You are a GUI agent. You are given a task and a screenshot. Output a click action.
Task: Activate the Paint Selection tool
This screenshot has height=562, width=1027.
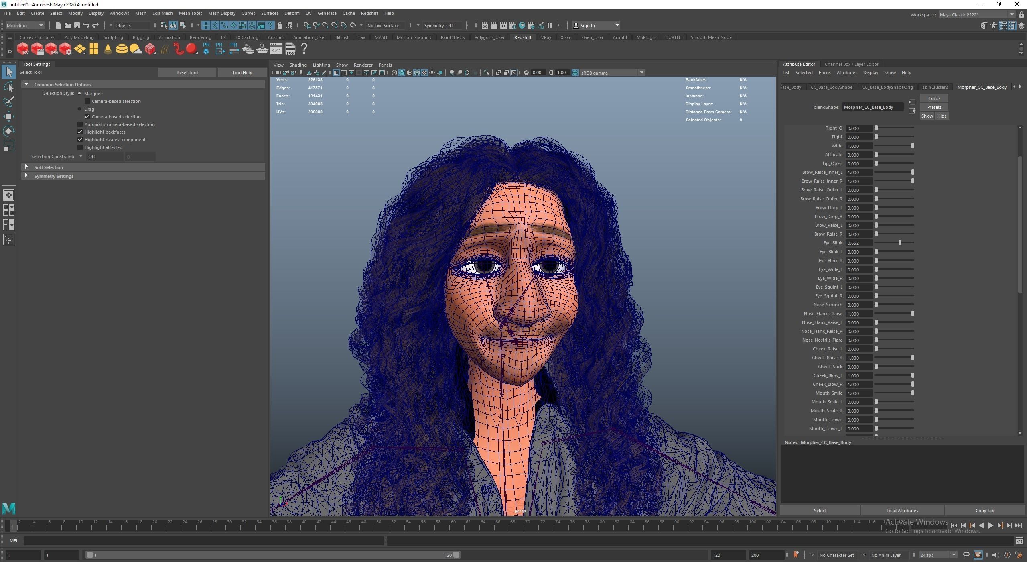click(x=9, y=102)
